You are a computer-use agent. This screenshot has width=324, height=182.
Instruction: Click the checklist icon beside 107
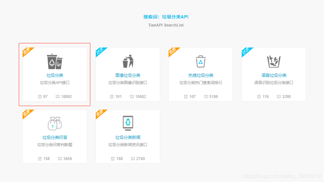(186, 97)
